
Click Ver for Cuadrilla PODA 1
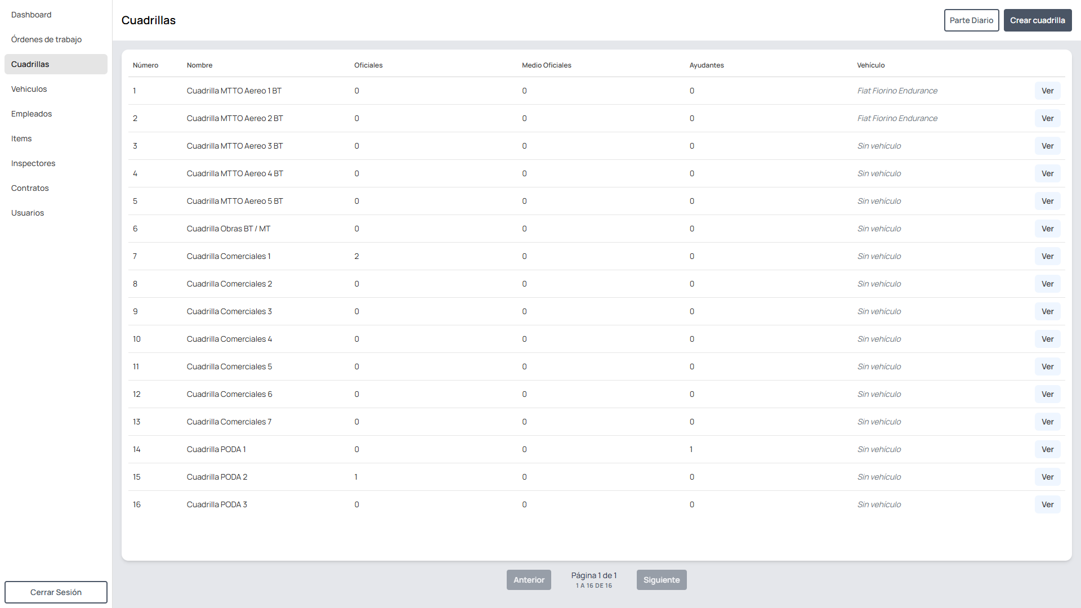[1047, 449]
